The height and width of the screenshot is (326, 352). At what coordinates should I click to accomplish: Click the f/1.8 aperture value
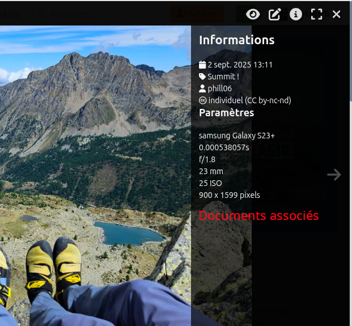point(207,159)
